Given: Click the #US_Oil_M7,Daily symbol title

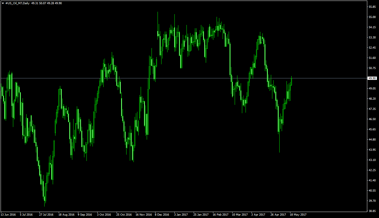Looking at the screenshot, I should click(17, 3).
